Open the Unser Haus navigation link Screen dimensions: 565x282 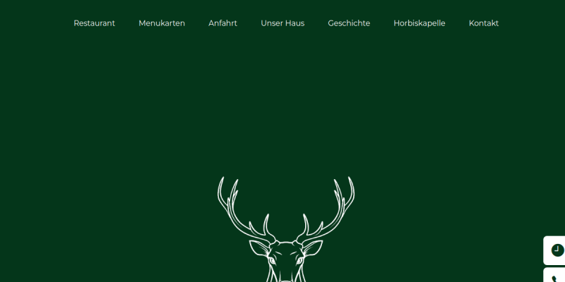[282, 23]
